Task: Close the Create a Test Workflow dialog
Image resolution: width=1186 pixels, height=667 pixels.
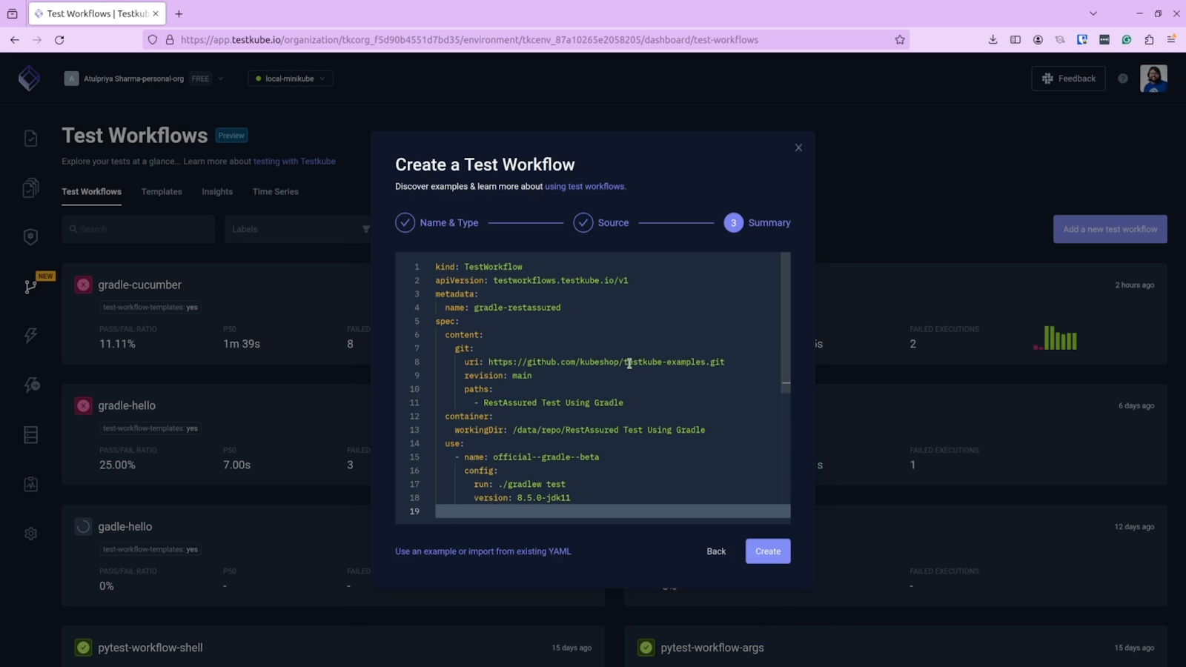Action: (798, 147)
